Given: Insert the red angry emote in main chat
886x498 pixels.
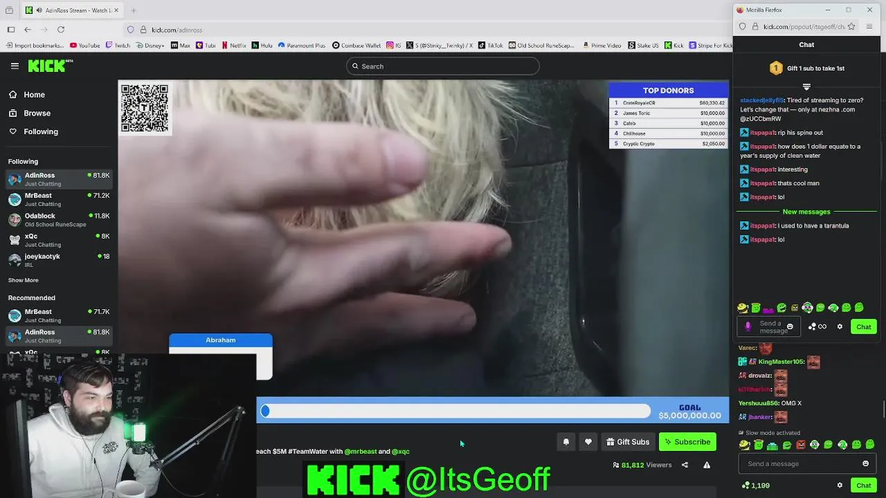Looking at the screenshot, I should [x=801, y=445].
